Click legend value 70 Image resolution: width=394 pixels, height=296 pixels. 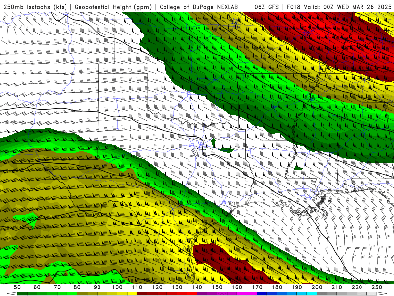tap(57, 287)
